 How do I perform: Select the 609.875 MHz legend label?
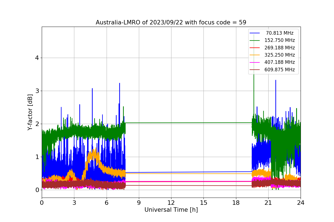280,70
